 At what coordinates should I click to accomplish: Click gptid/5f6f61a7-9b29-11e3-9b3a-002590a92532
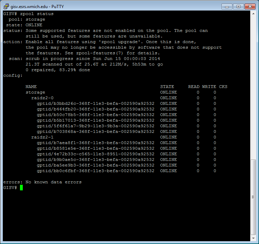point(95,126)
